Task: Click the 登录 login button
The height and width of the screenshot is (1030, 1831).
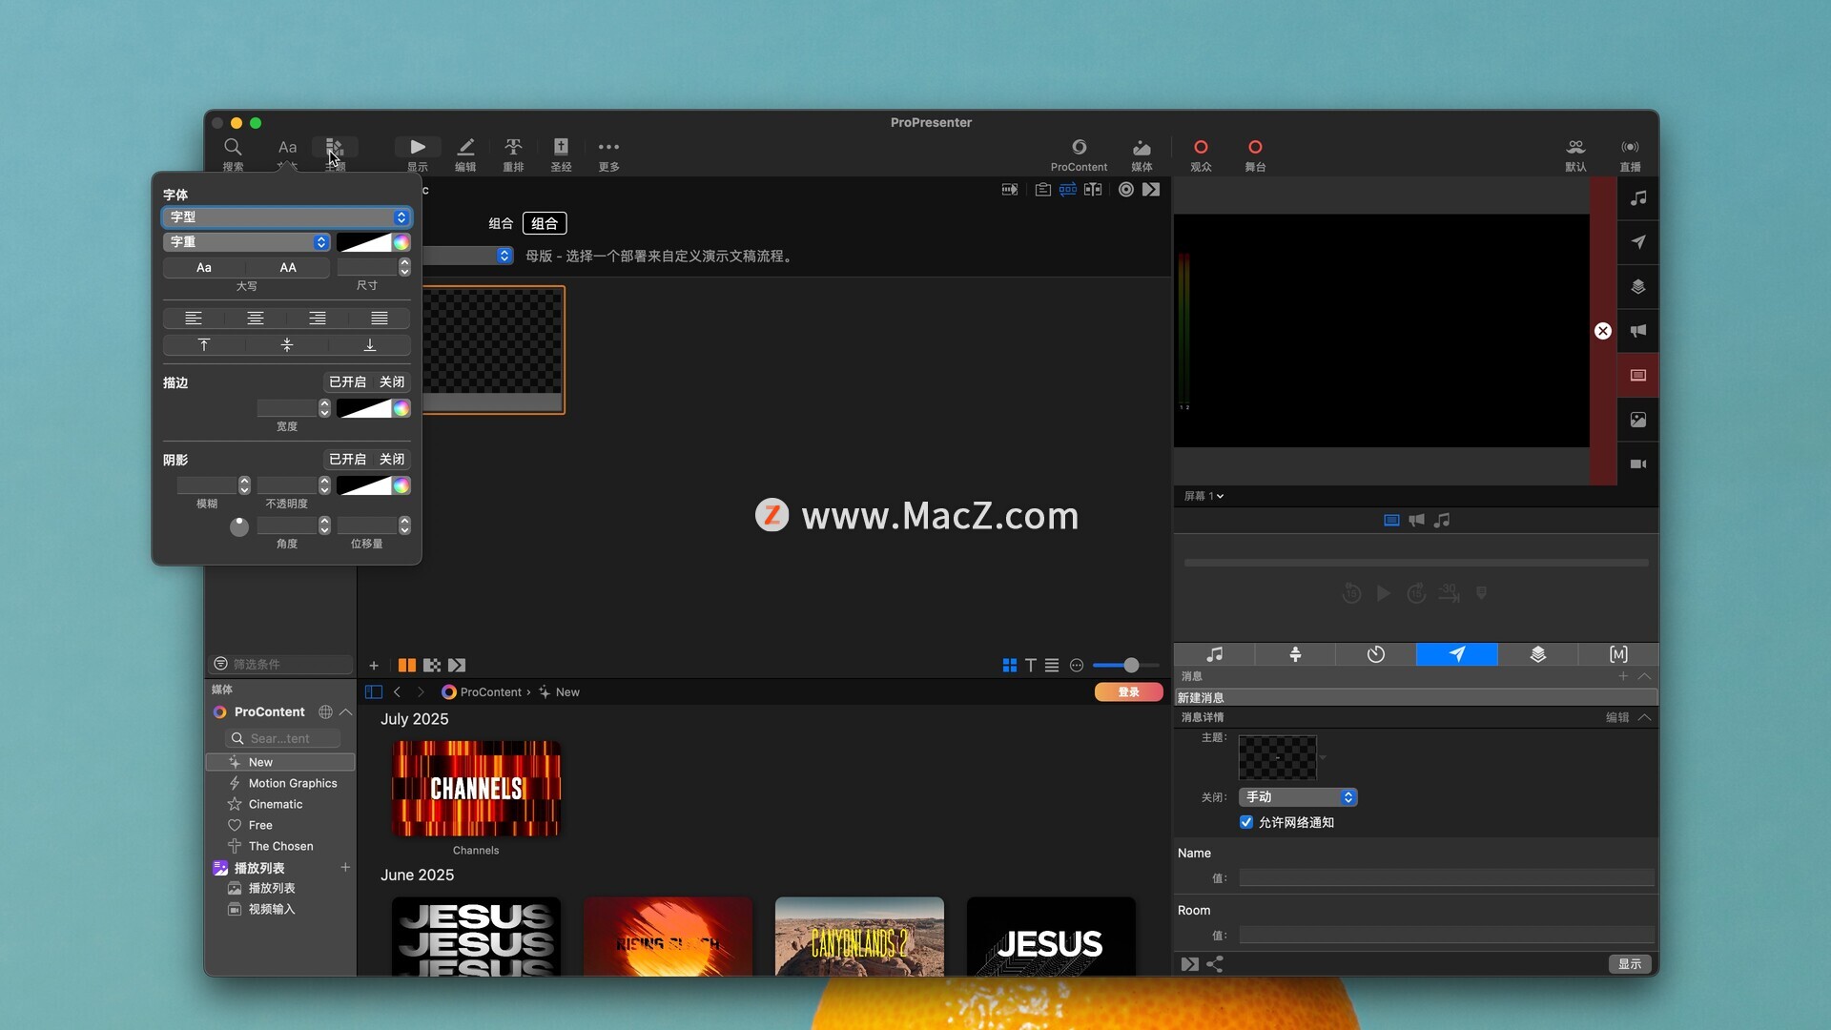Action: (x=1129, y=692)
